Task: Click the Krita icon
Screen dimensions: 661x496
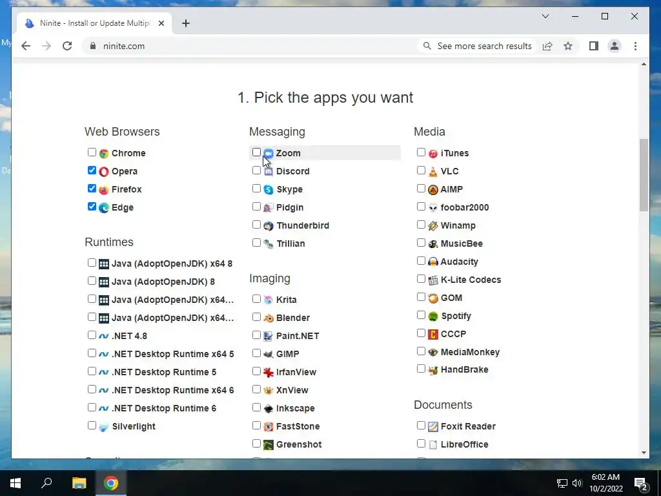Action: 269,300
